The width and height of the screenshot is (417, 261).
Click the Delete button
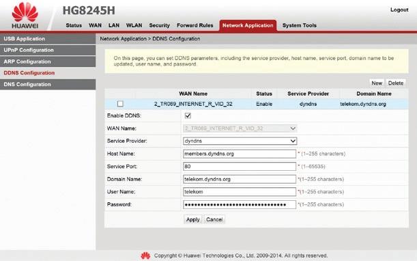396,83
